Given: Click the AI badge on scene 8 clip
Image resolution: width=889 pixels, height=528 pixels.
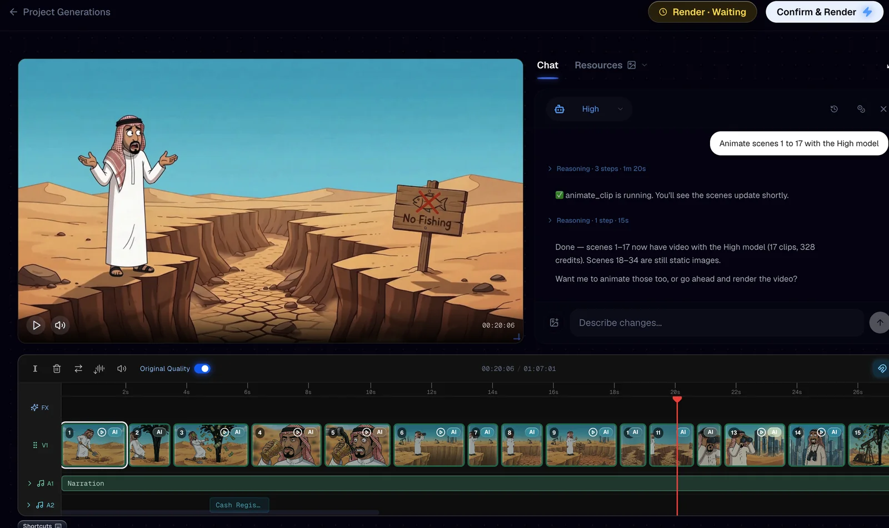Looking at the screenshot, I should pos(532,432).
